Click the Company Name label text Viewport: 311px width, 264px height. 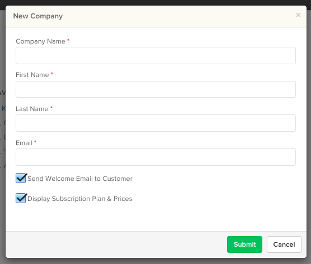(40, 41)
